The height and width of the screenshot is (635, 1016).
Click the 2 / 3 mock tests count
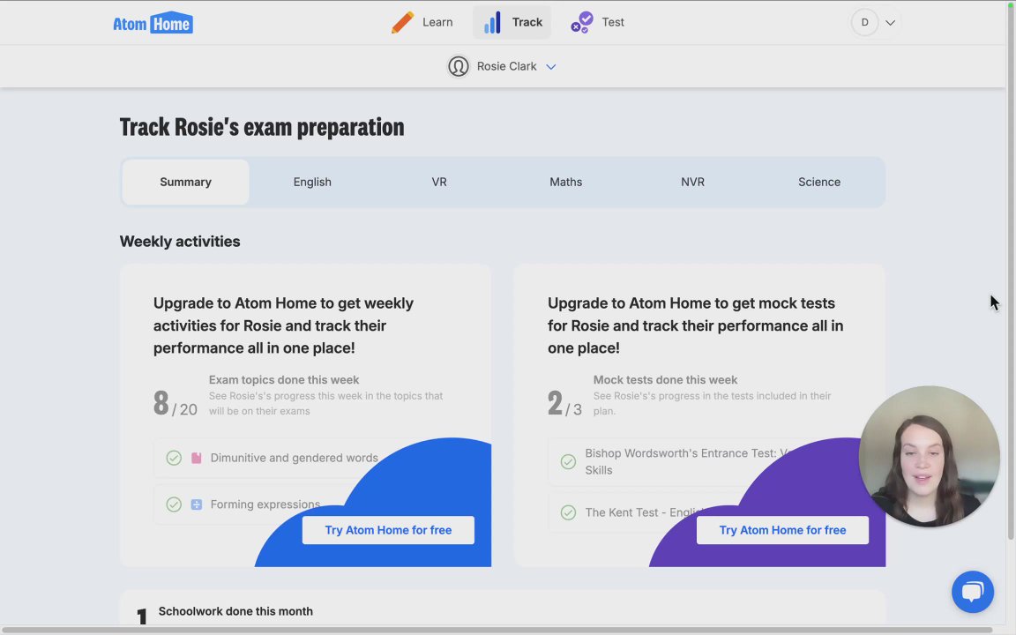click(x=564, y=404)
